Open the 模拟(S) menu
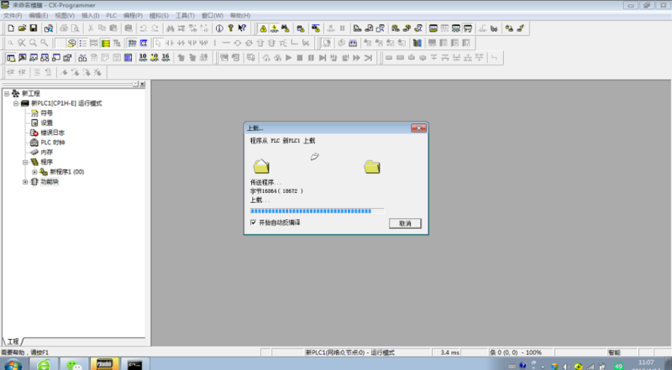Viewport: 672px width, 370px height. click(x=159, y=15)
